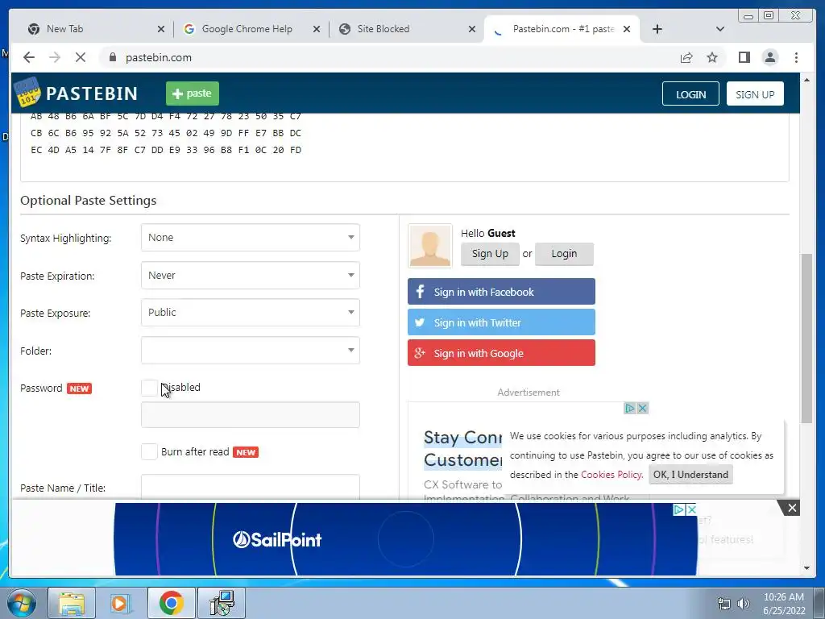The image size is (825, 619).
Task: Open Windows Explorer from the taskbar
Action: (x=72, y=603)
